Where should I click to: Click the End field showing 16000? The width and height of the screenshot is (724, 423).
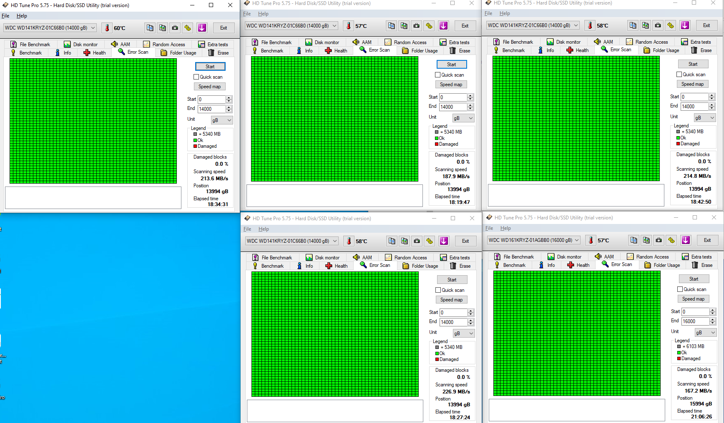point(695,321)
